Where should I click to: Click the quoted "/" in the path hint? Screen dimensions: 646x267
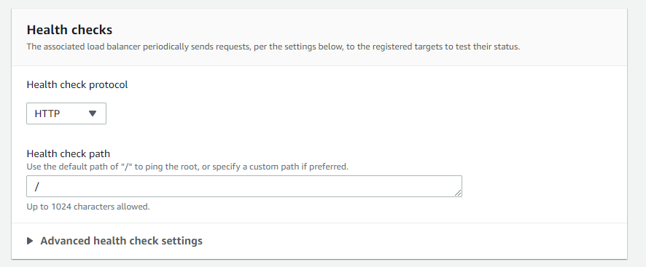tap(126, 167)
